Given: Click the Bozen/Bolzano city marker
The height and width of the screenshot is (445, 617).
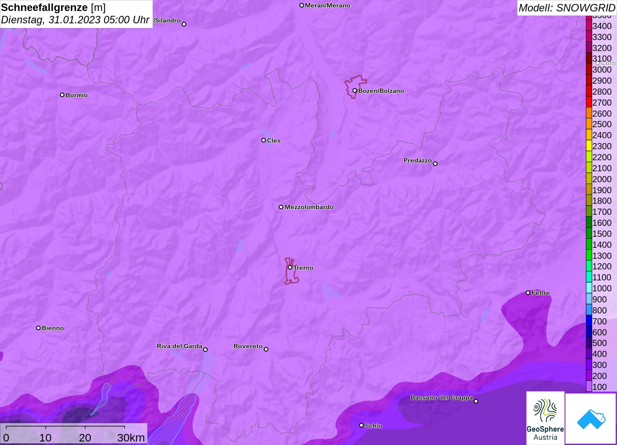Looking at the screenshot, I should tap(354, 91).
